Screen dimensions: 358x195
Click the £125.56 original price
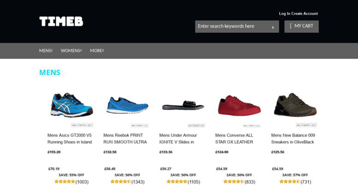[x=278, y=152]
